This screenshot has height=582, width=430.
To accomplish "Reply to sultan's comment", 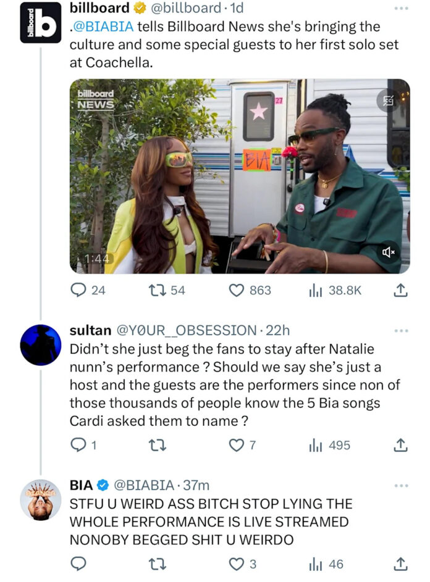I will tap(78, 444).
